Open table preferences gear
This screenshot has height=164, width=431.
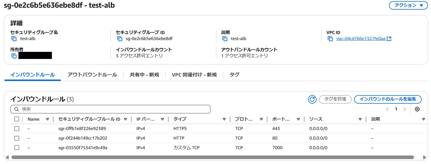(x=417, y=109)
